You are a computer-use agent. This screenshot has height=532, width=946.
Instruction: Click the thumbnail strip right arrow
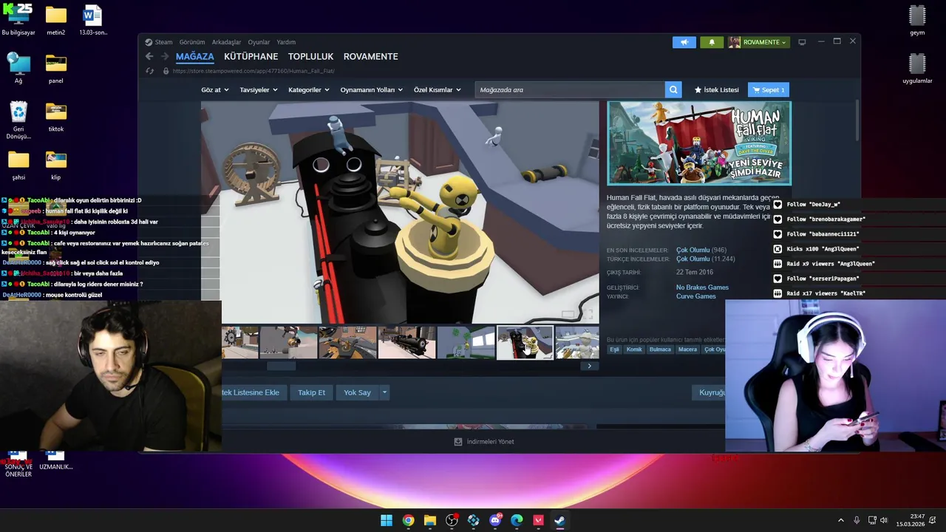(x=589, y=366)
